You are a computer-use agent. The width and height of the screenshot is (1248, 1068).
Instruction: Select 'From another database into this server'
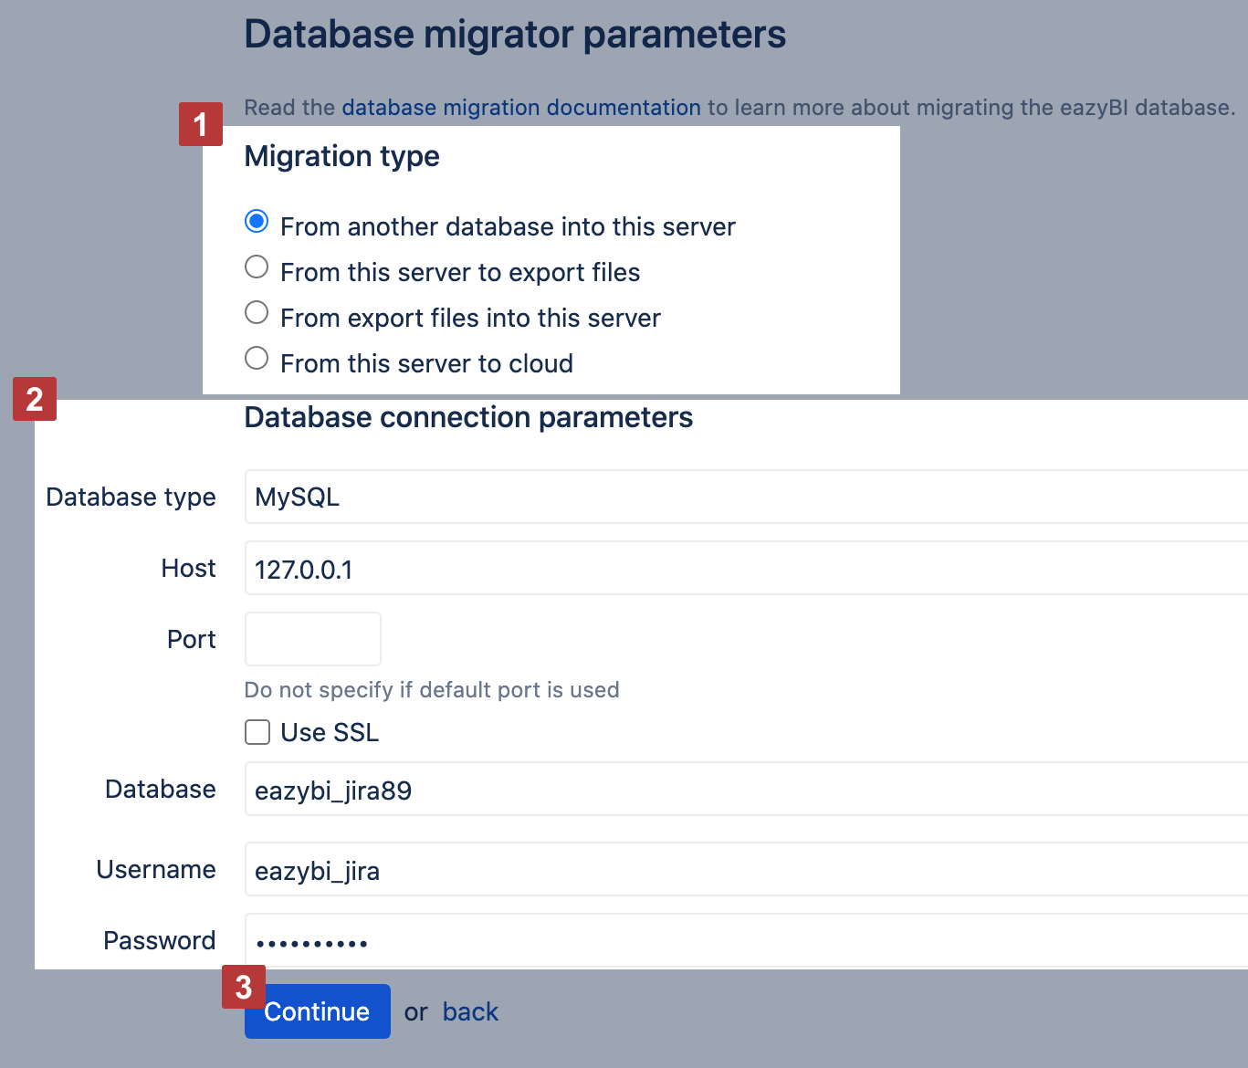(257, 222)
